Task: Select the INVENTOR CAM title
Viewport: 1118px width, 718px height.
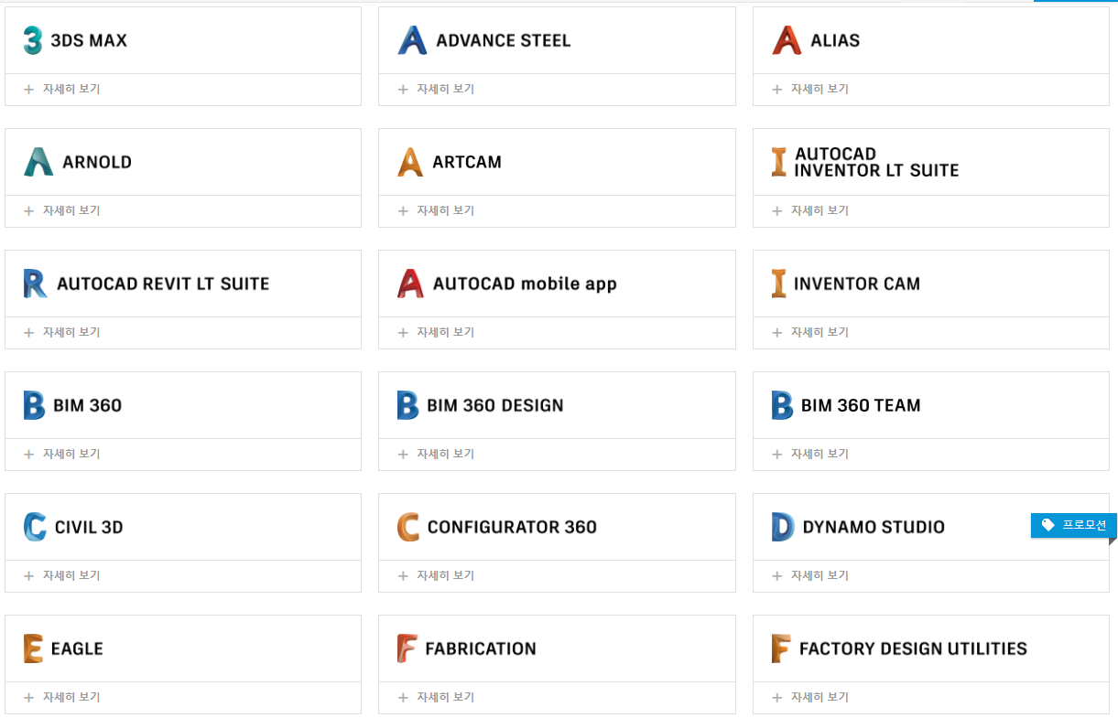Action: point(857,284)
